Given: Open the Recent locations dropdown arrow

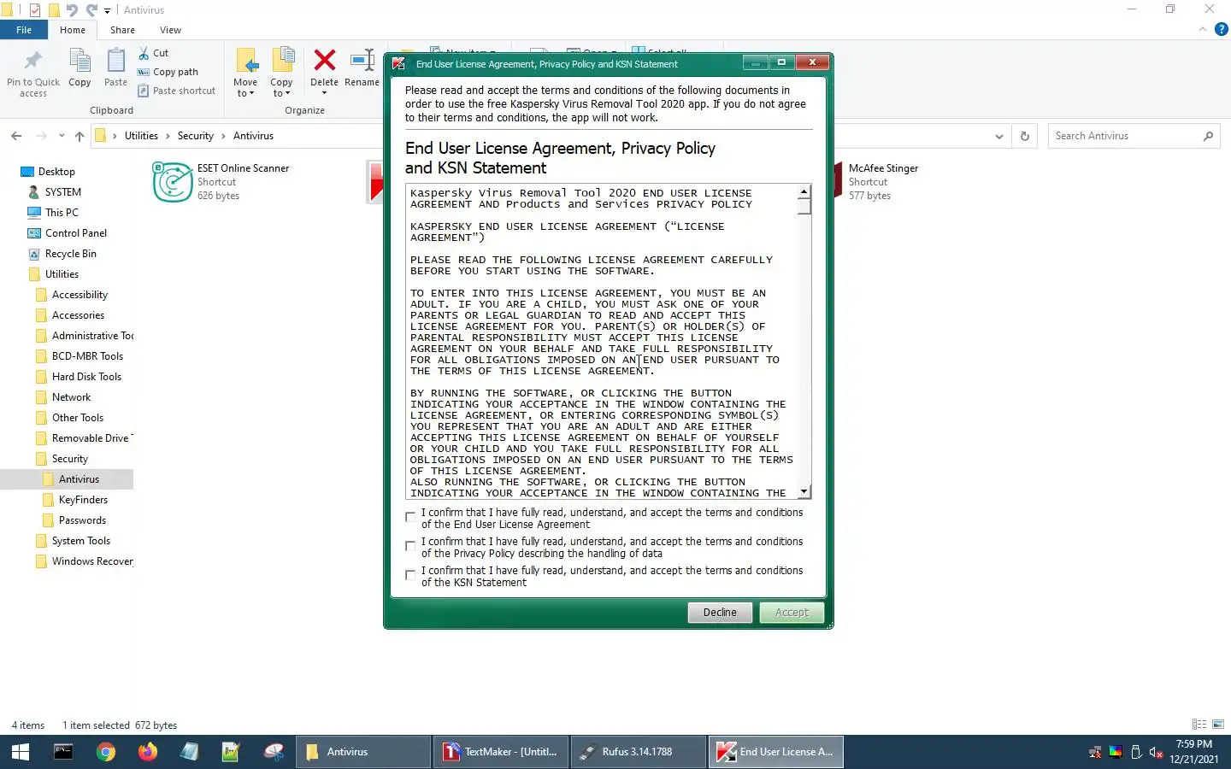Looking at the screenshot, I should [62, 136].
